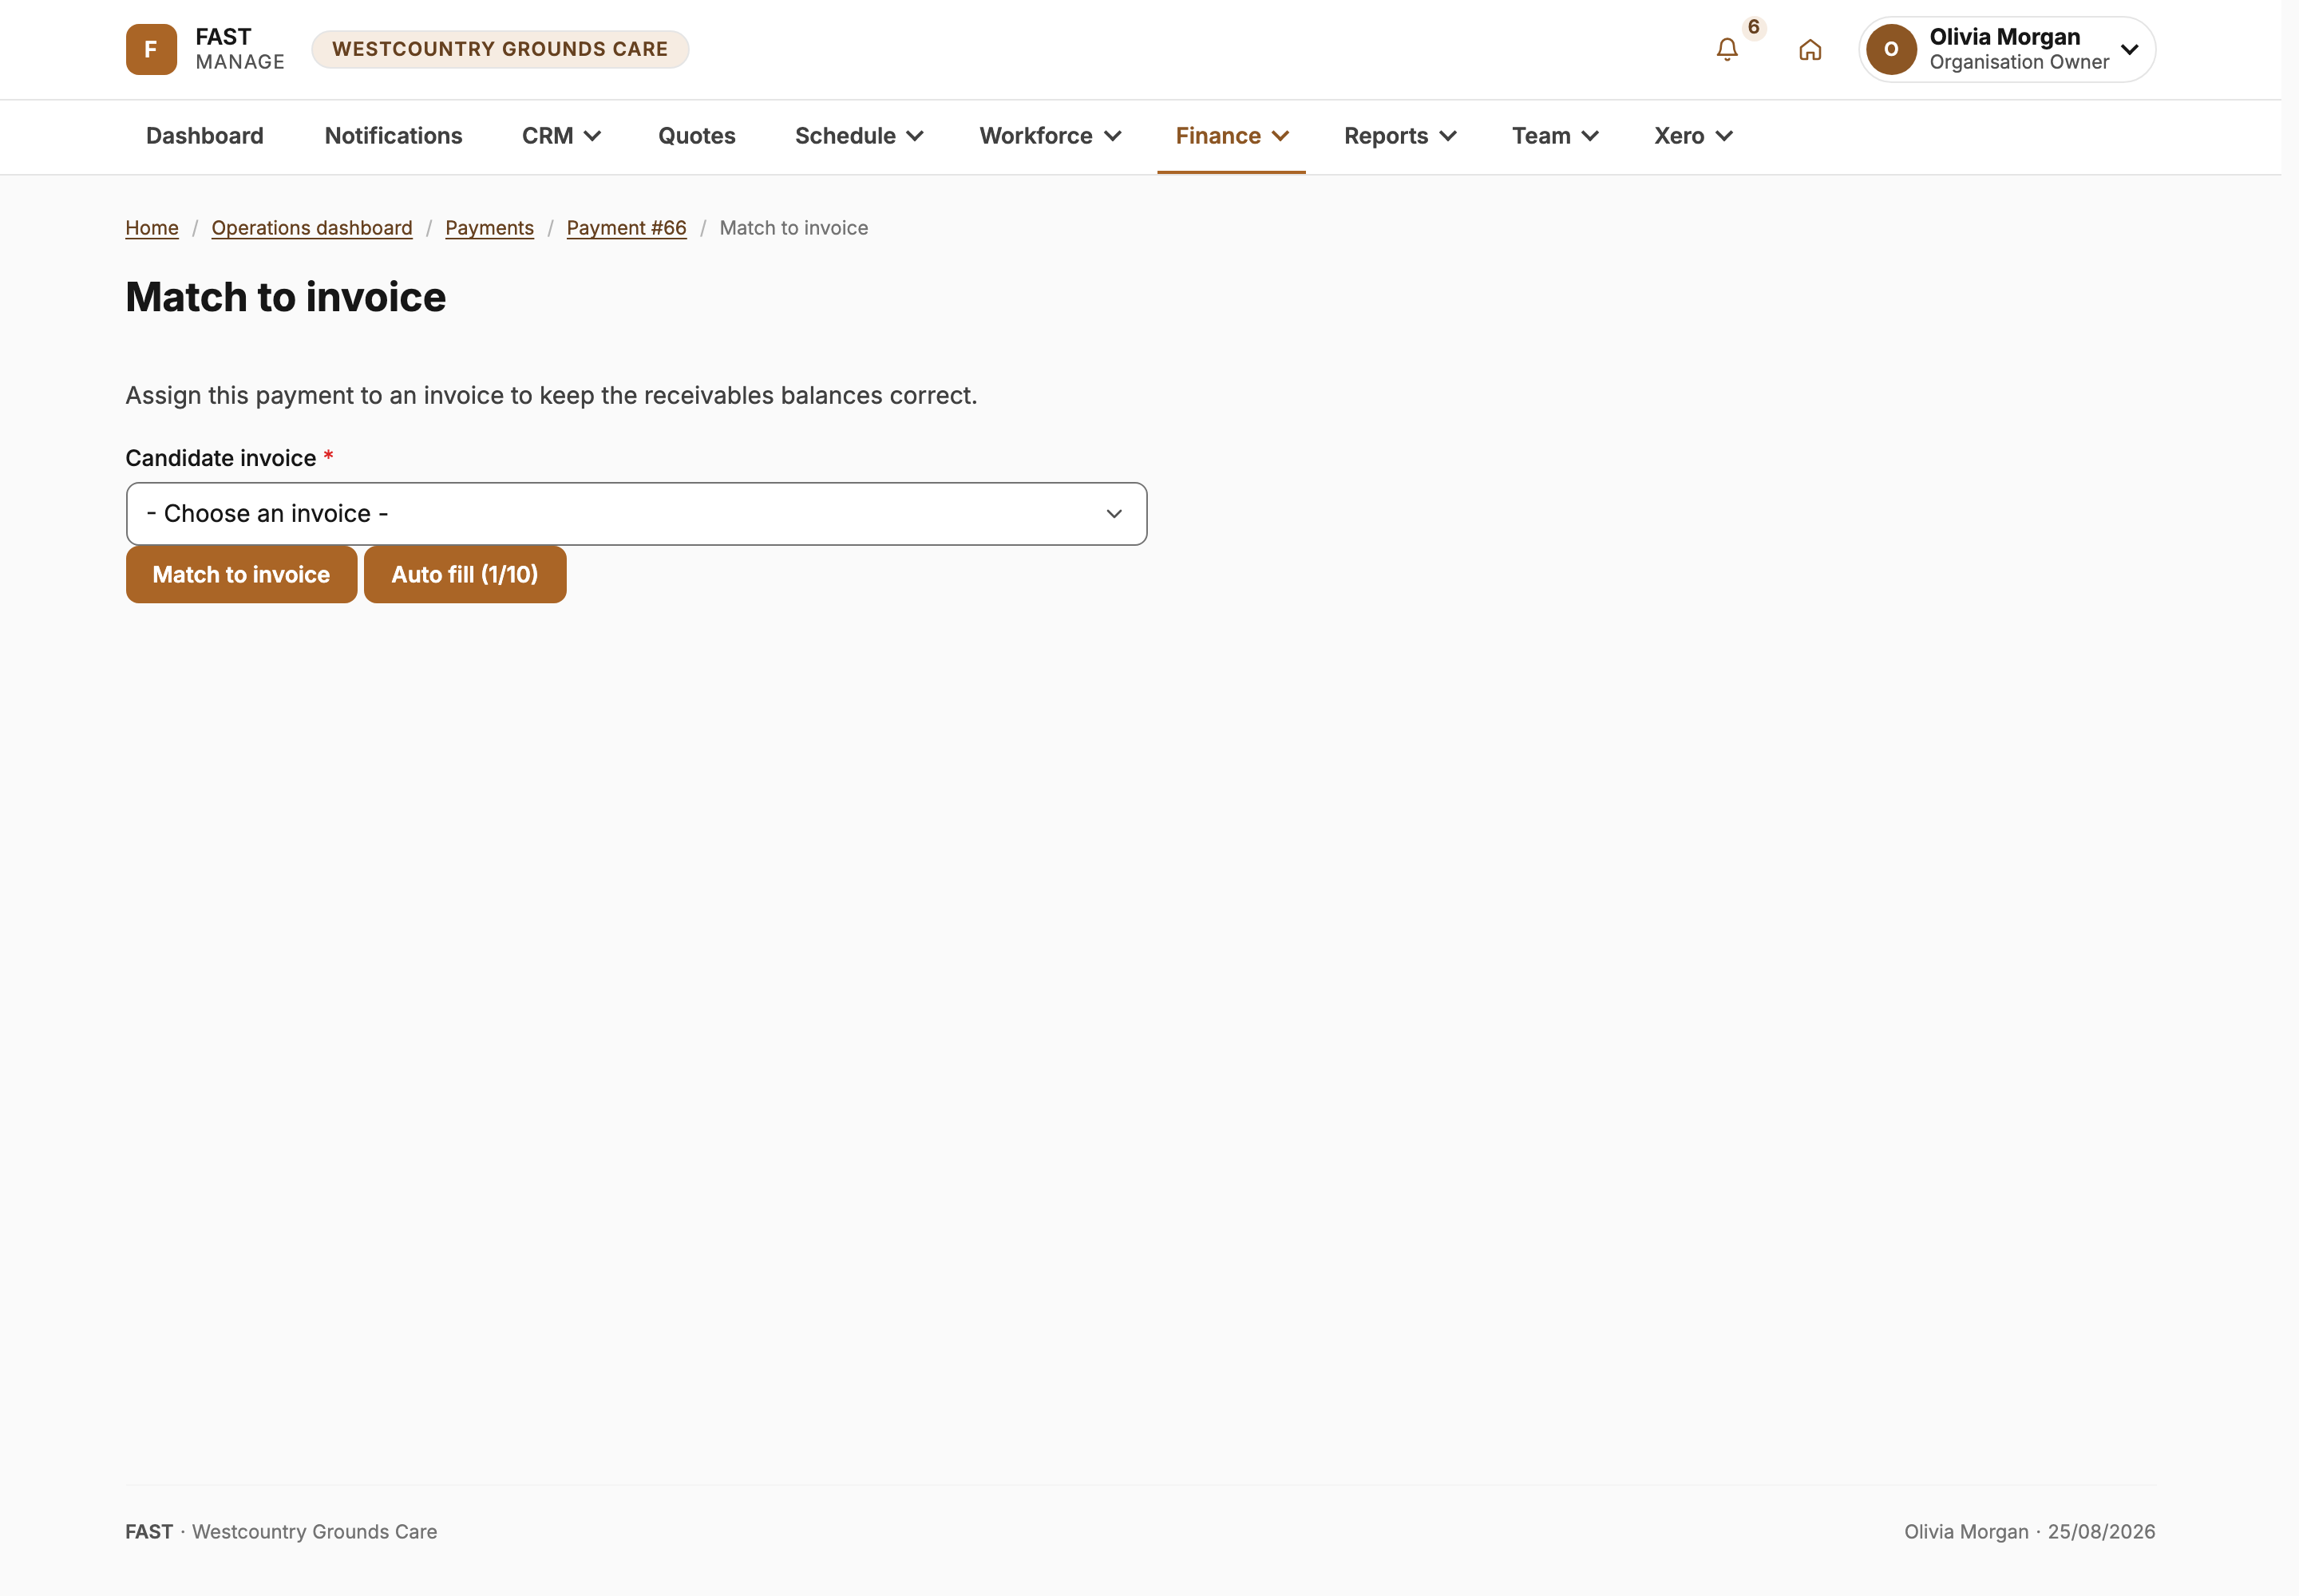Expand the CRM menu

coord(560,136)
